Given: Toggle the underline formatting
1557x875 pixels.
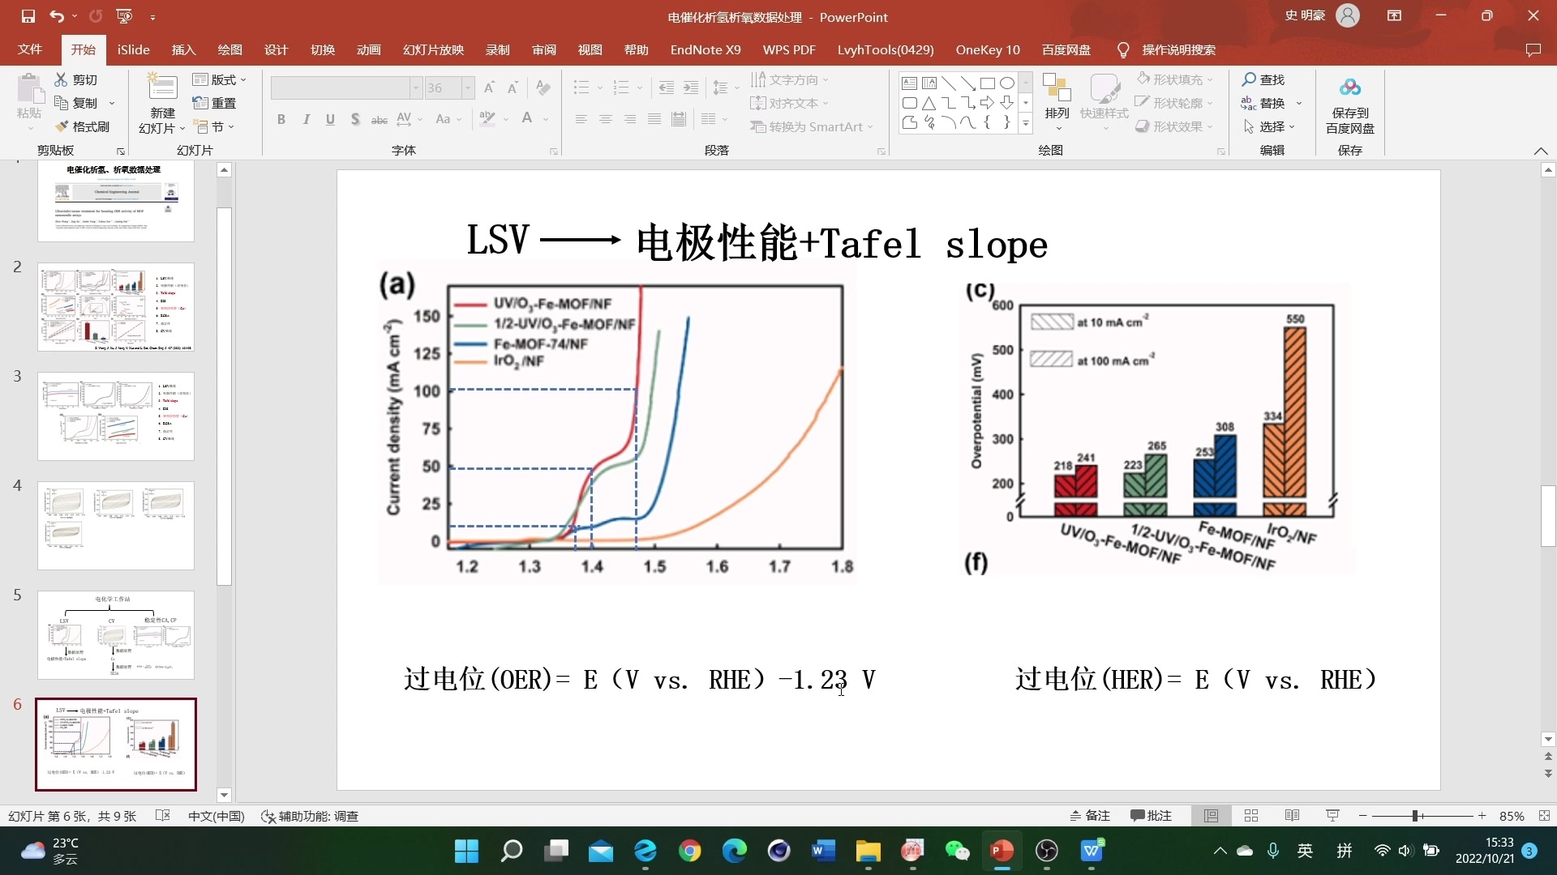Looking at the screenshot, I should 330,119.
